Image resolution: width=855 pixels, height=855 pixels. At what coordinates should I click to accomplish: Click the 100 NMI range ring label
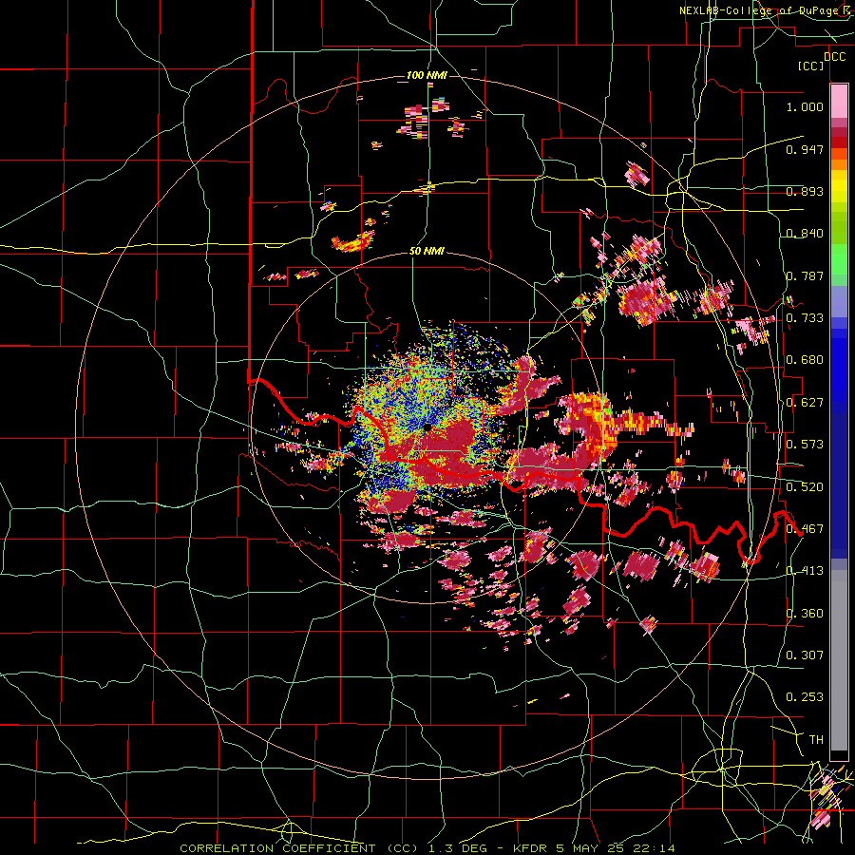(x=427, y=75)
